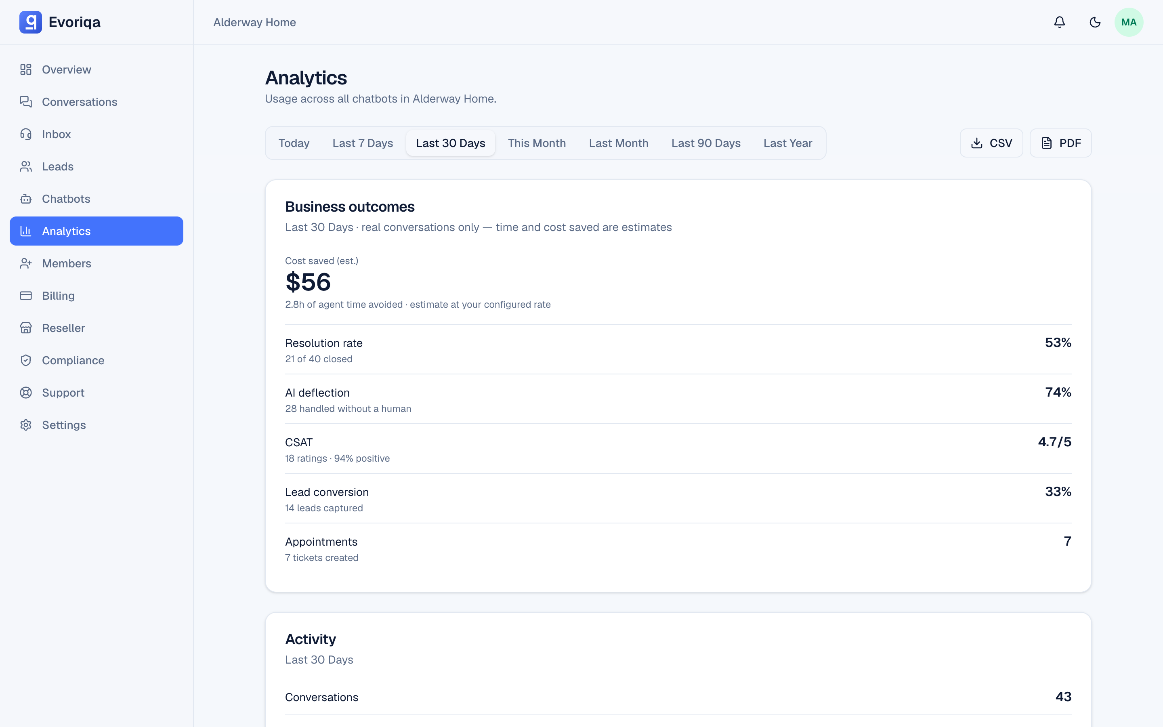The width and height of the screenshot is (1163, 727).
Task: Export analytics as PDF
Action: click(1060, 143)
